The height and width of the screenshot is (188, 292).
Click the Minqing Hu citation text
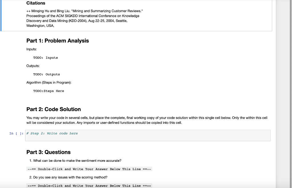(x=84, y=11)
